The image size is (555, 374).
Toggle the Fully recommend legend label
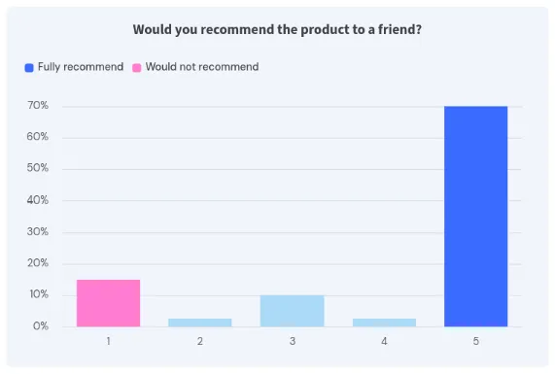click(81, 67)
